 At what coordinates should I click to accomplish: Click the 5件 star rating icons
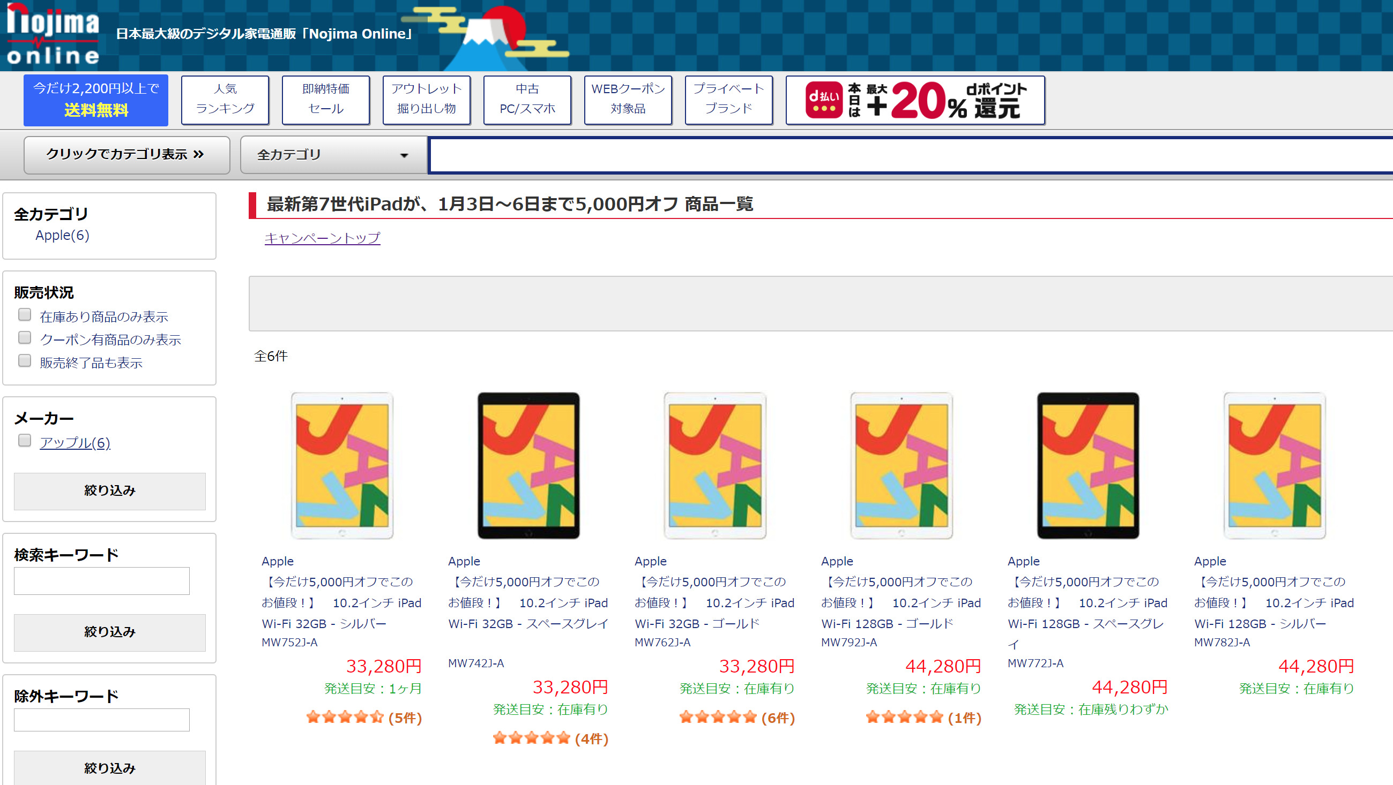(x=345, y=718)
